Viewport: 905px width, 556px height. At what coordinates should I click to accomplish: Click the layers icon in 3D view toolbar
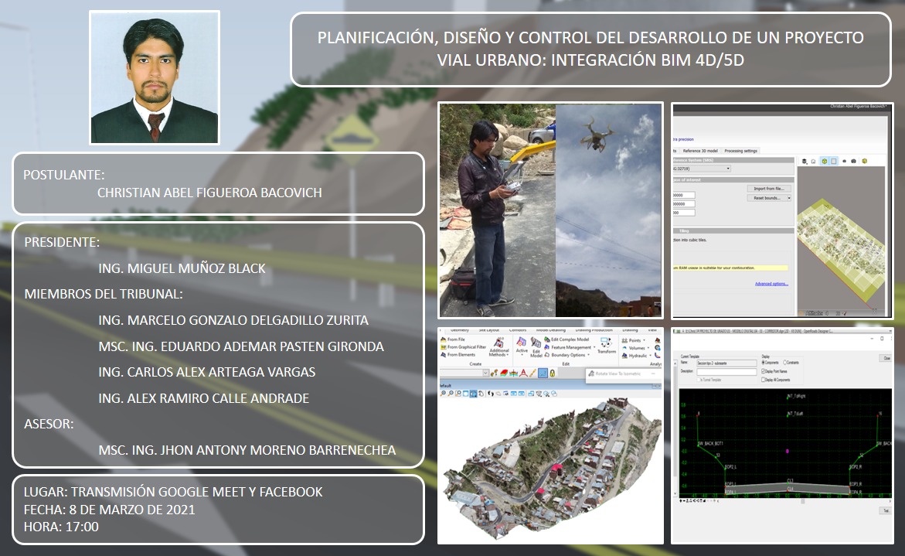pyautogui.click(x=804, y=161)
